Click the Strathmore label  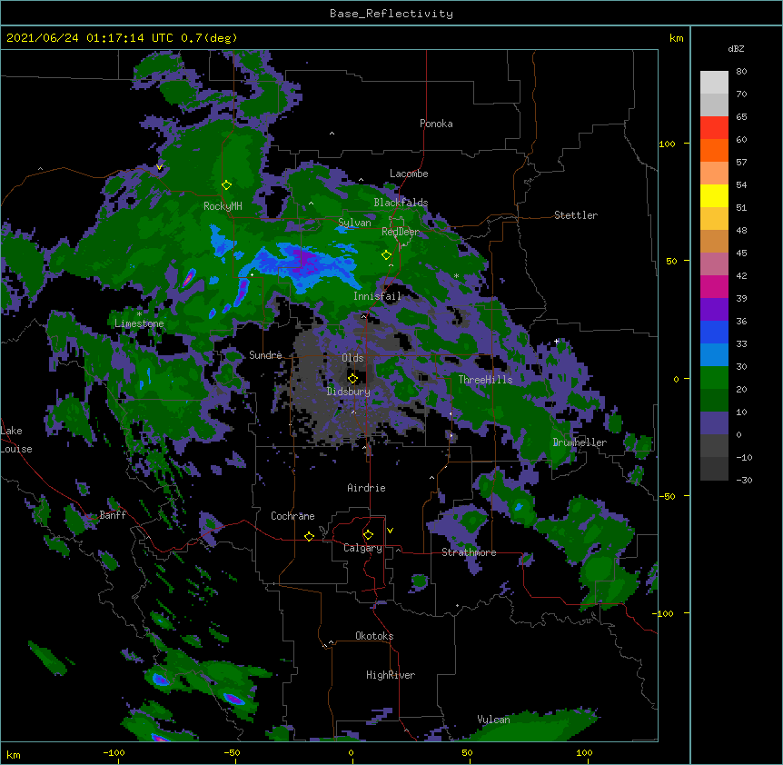469,552
